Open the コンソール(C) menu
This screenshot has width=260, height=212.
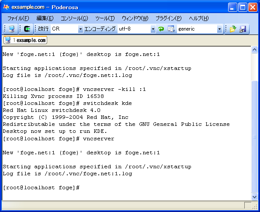74,18
